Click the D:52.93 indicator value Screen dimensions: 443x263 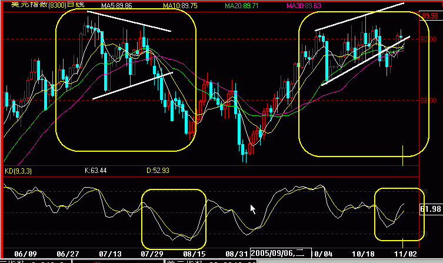(158, 171)
